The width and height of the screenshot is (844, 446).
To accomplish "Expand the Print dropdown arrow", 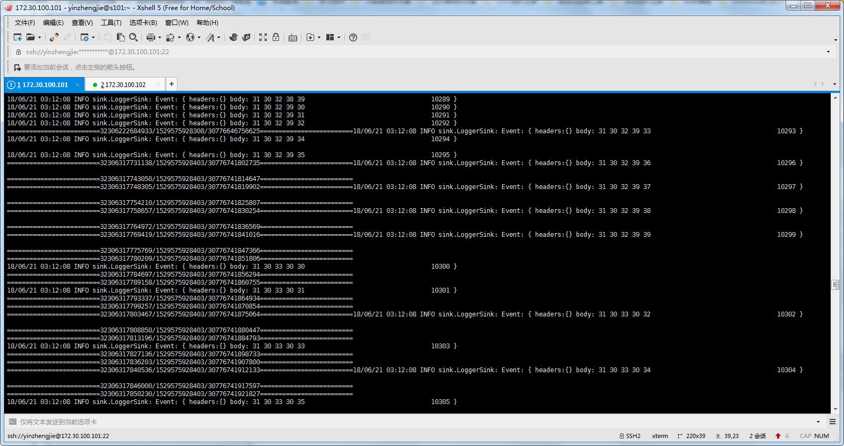I will pos(159,37).
